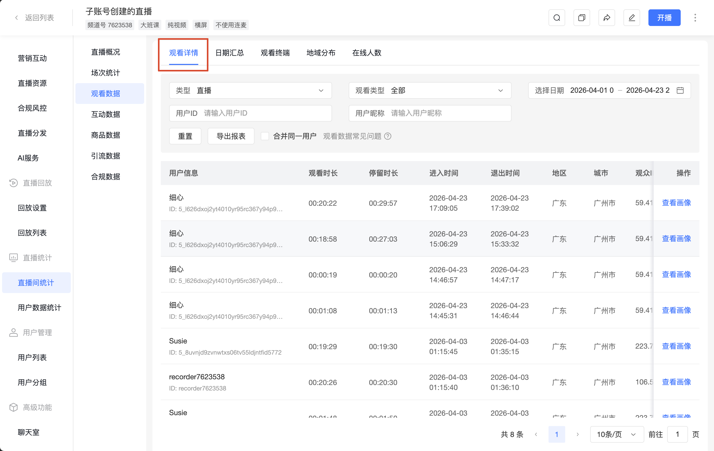
Task: Open 用户数据统计 in the left sidebar
Action: point(40,308)
